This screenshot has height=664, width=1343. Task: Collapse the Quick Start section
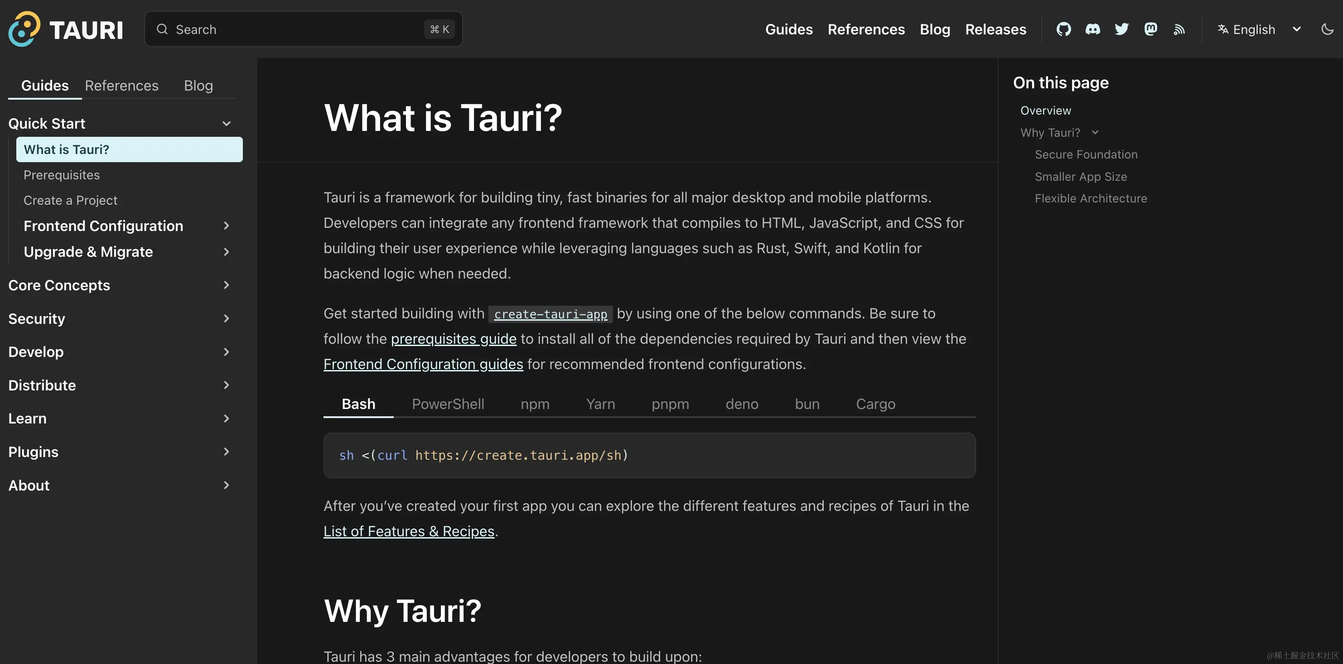click(226, 123)
